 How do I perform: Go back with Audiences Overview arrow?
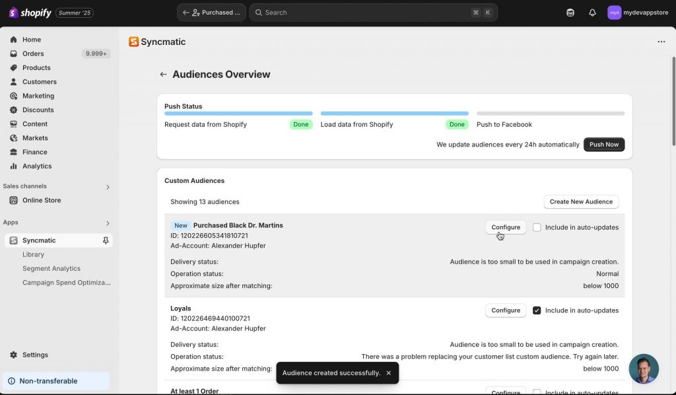pos(163,74)
